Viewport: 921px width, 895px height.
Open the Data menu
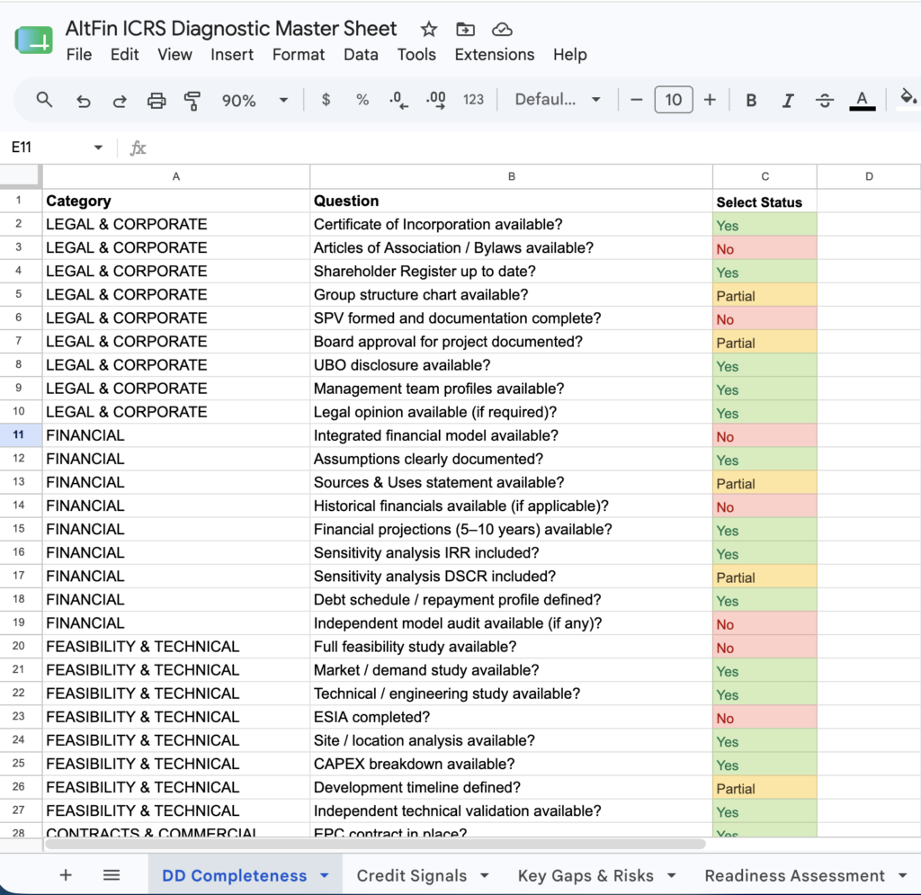coord(361,55)
